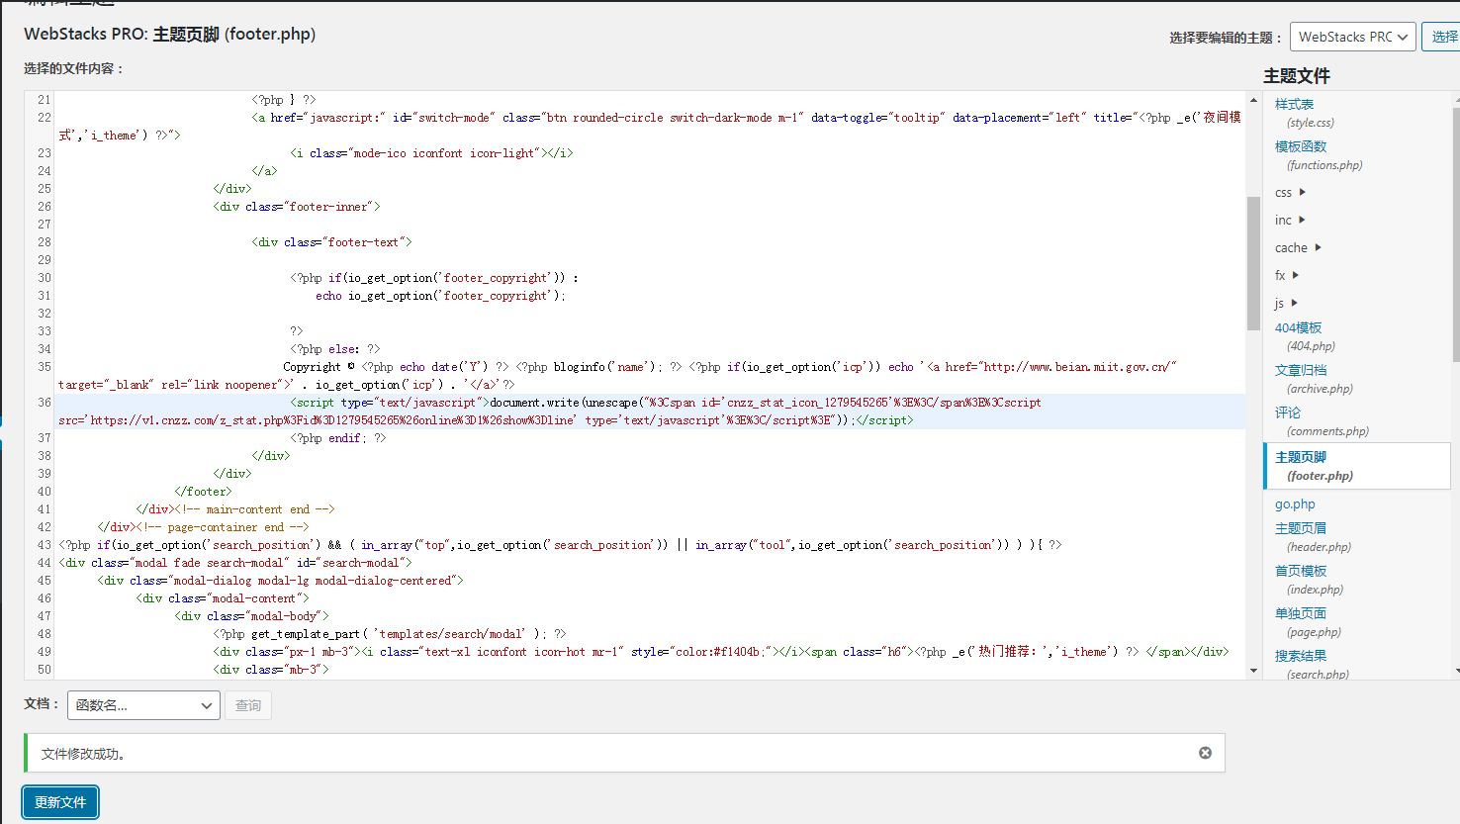The width and height of the screenshot is (1460, 824).
Task: Click the code editor scroll-down arrow
Action: click(1253, 671)
